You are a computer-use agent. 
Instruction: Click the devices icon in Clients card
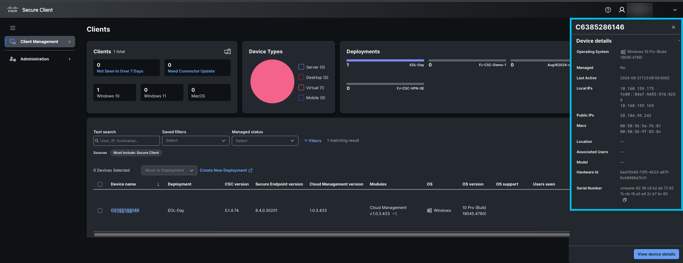pyautogui.click(x=227, y=52)
